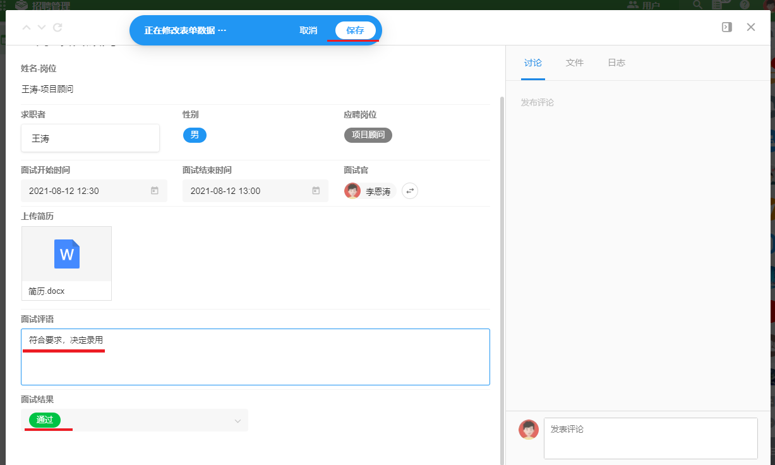This screenshot has height=465, width=775.
Task: Select the 讨论 tab
Action: point(532,63)
